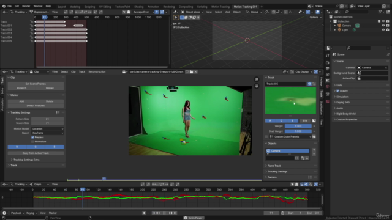Image resolution: width=392 pixels, height=220 pixels.
Task: Adjust the Stab Weight slider
Action: (x=298, y=131)
